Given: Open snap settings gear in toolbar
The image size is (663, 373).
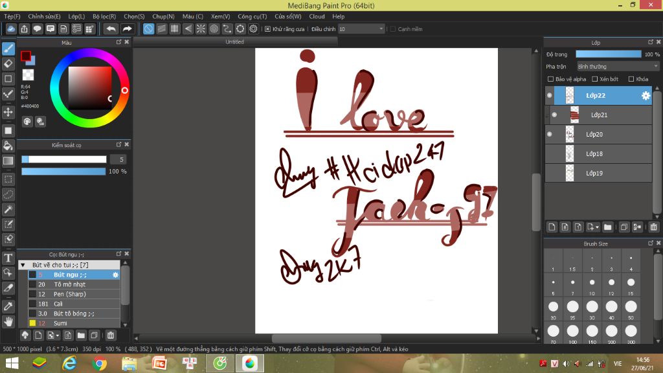Looking at the screenshot, I should click(x=253, y=28).
